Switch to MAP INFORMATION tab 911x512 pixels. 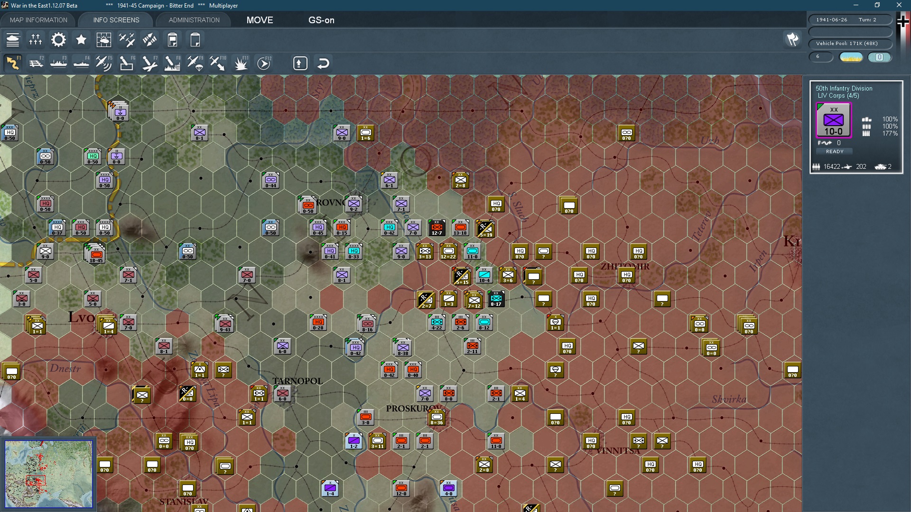38,20
